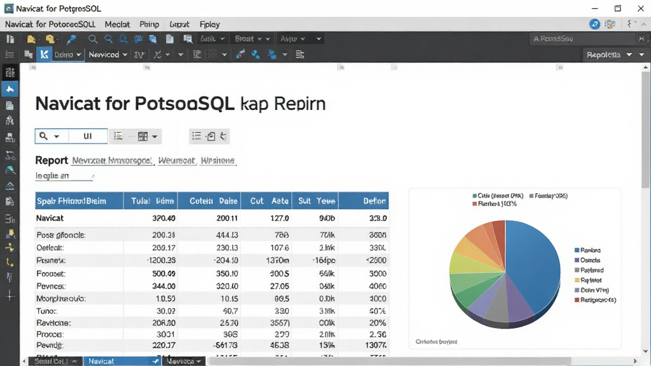Open the Meciat menu
This screenshot has height=366, width=651.
coord(117,24)
